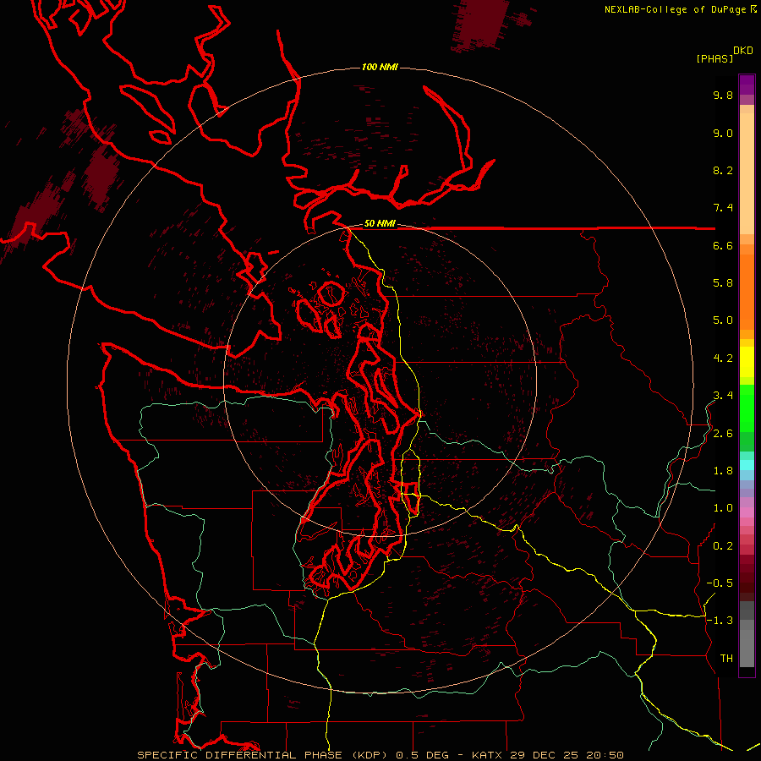Click the "0.5 DEG" elevation angle text
The width and height of the screenshot is (761, 761).
coord(424,755)
